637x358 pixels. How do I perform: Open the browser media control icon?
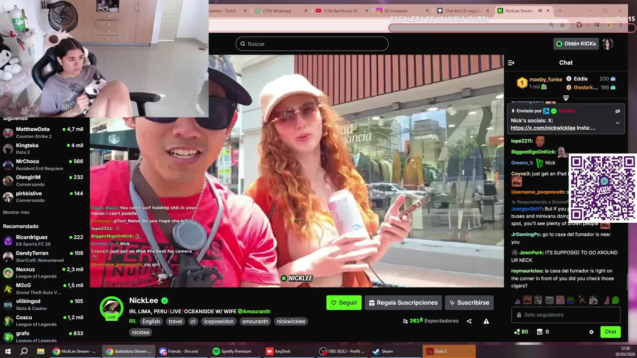pos(596,24)
